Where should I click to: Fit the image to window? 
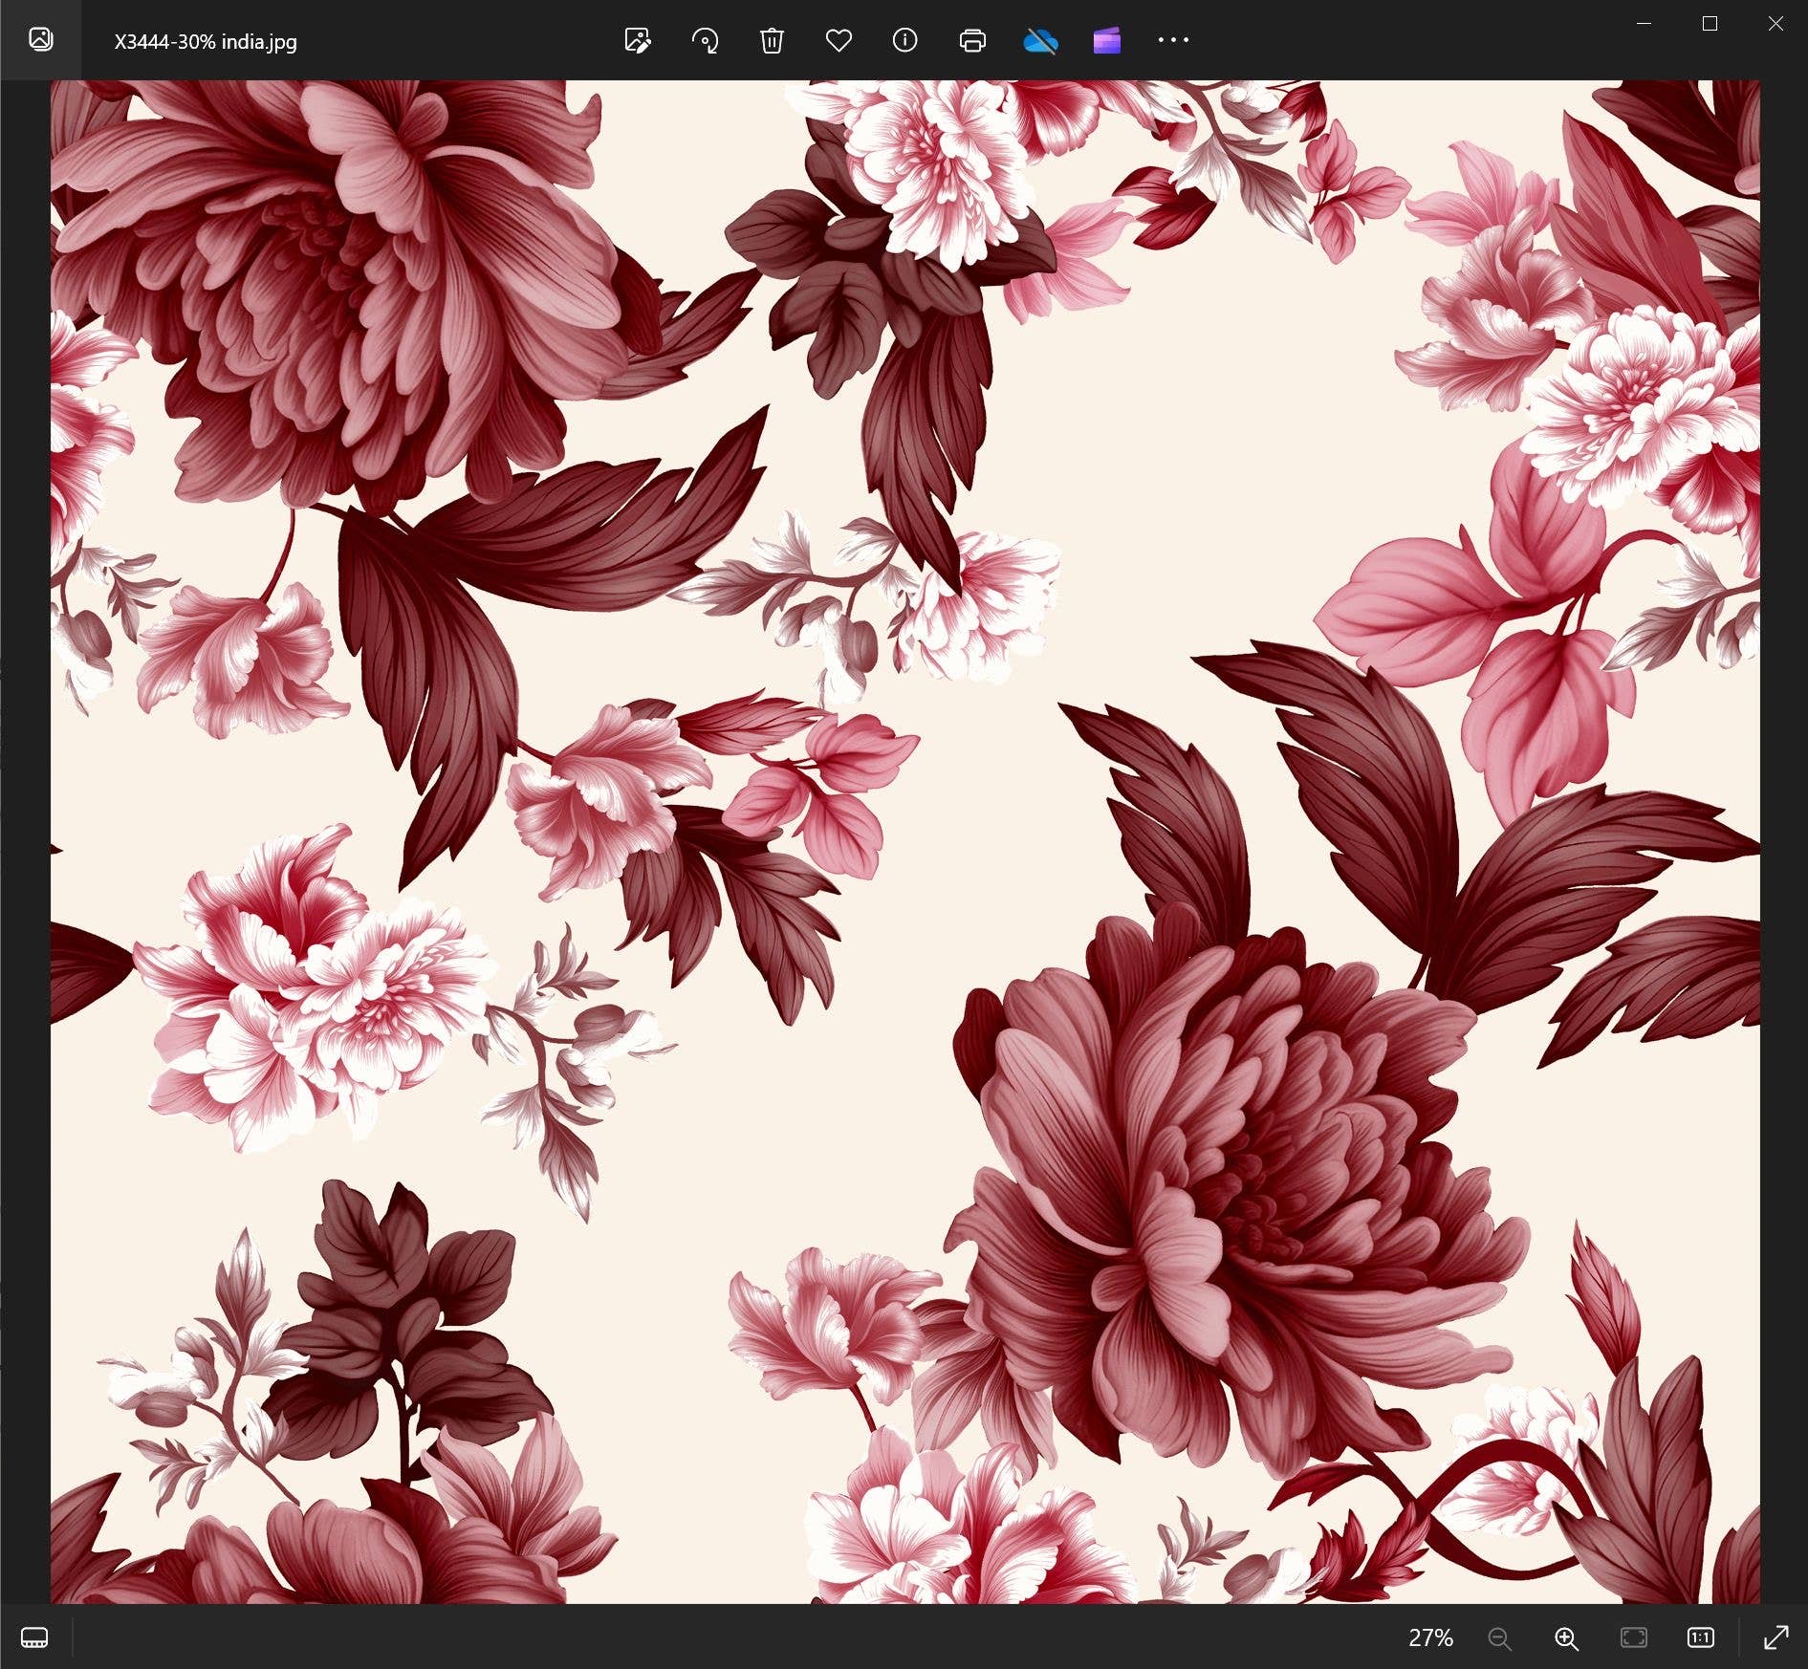click(1634, 1637)
